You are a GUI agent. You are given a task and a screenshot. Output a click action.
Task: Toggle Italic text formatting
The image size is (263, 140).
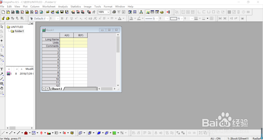tap(67, 18)
